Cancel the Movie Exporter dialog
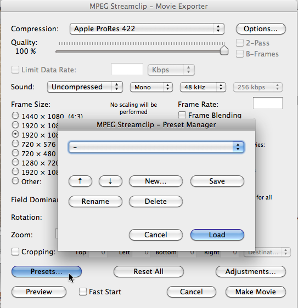 pyautogui.click(x=192, y=292)
